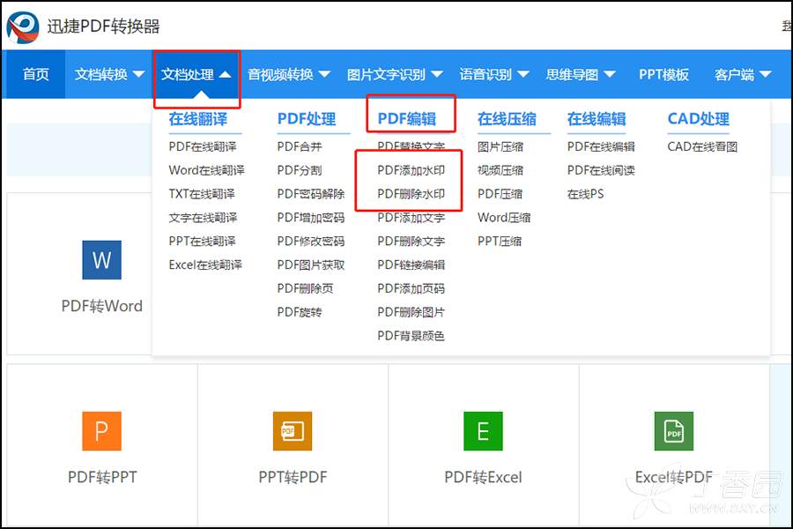The image size is (793, 529).
Task: Collapse the 文档处理 menu
Action: coord(196,74)
